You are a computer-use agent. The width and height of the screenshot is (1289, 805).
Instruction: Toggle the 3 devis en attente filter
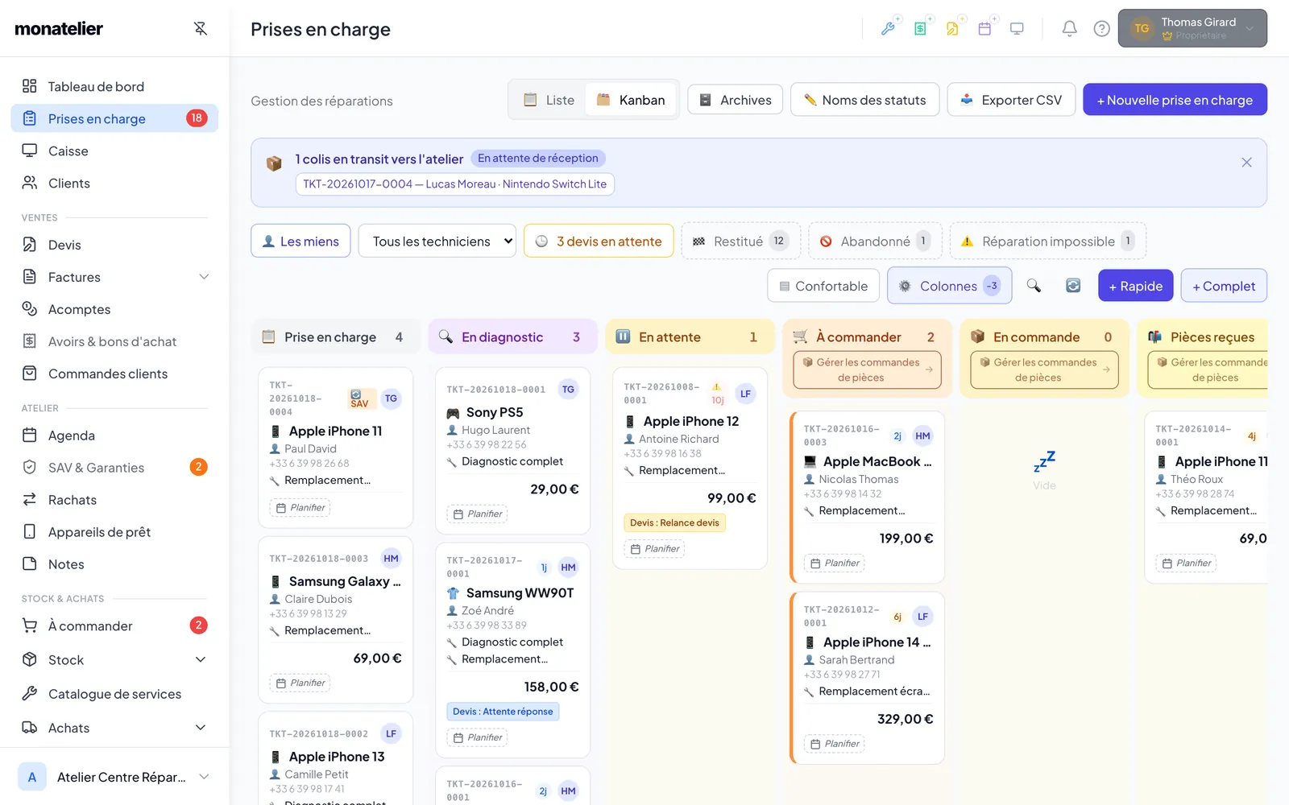(599, 241)
